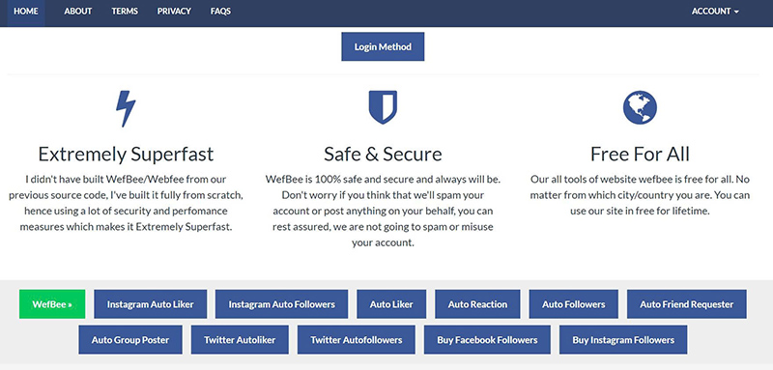773x370 pixels.
Task: Click the Buy Facebook Followers button
Action: click(487, 339)
